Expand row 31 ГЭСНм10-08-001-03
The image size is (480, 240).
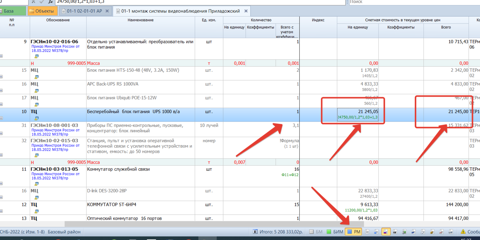pos(1,134)
